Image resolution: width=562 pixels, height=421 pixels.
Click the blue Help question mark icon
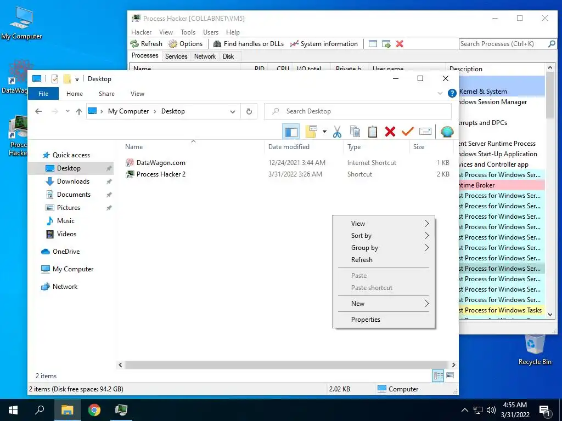click(x=452, y=93)
